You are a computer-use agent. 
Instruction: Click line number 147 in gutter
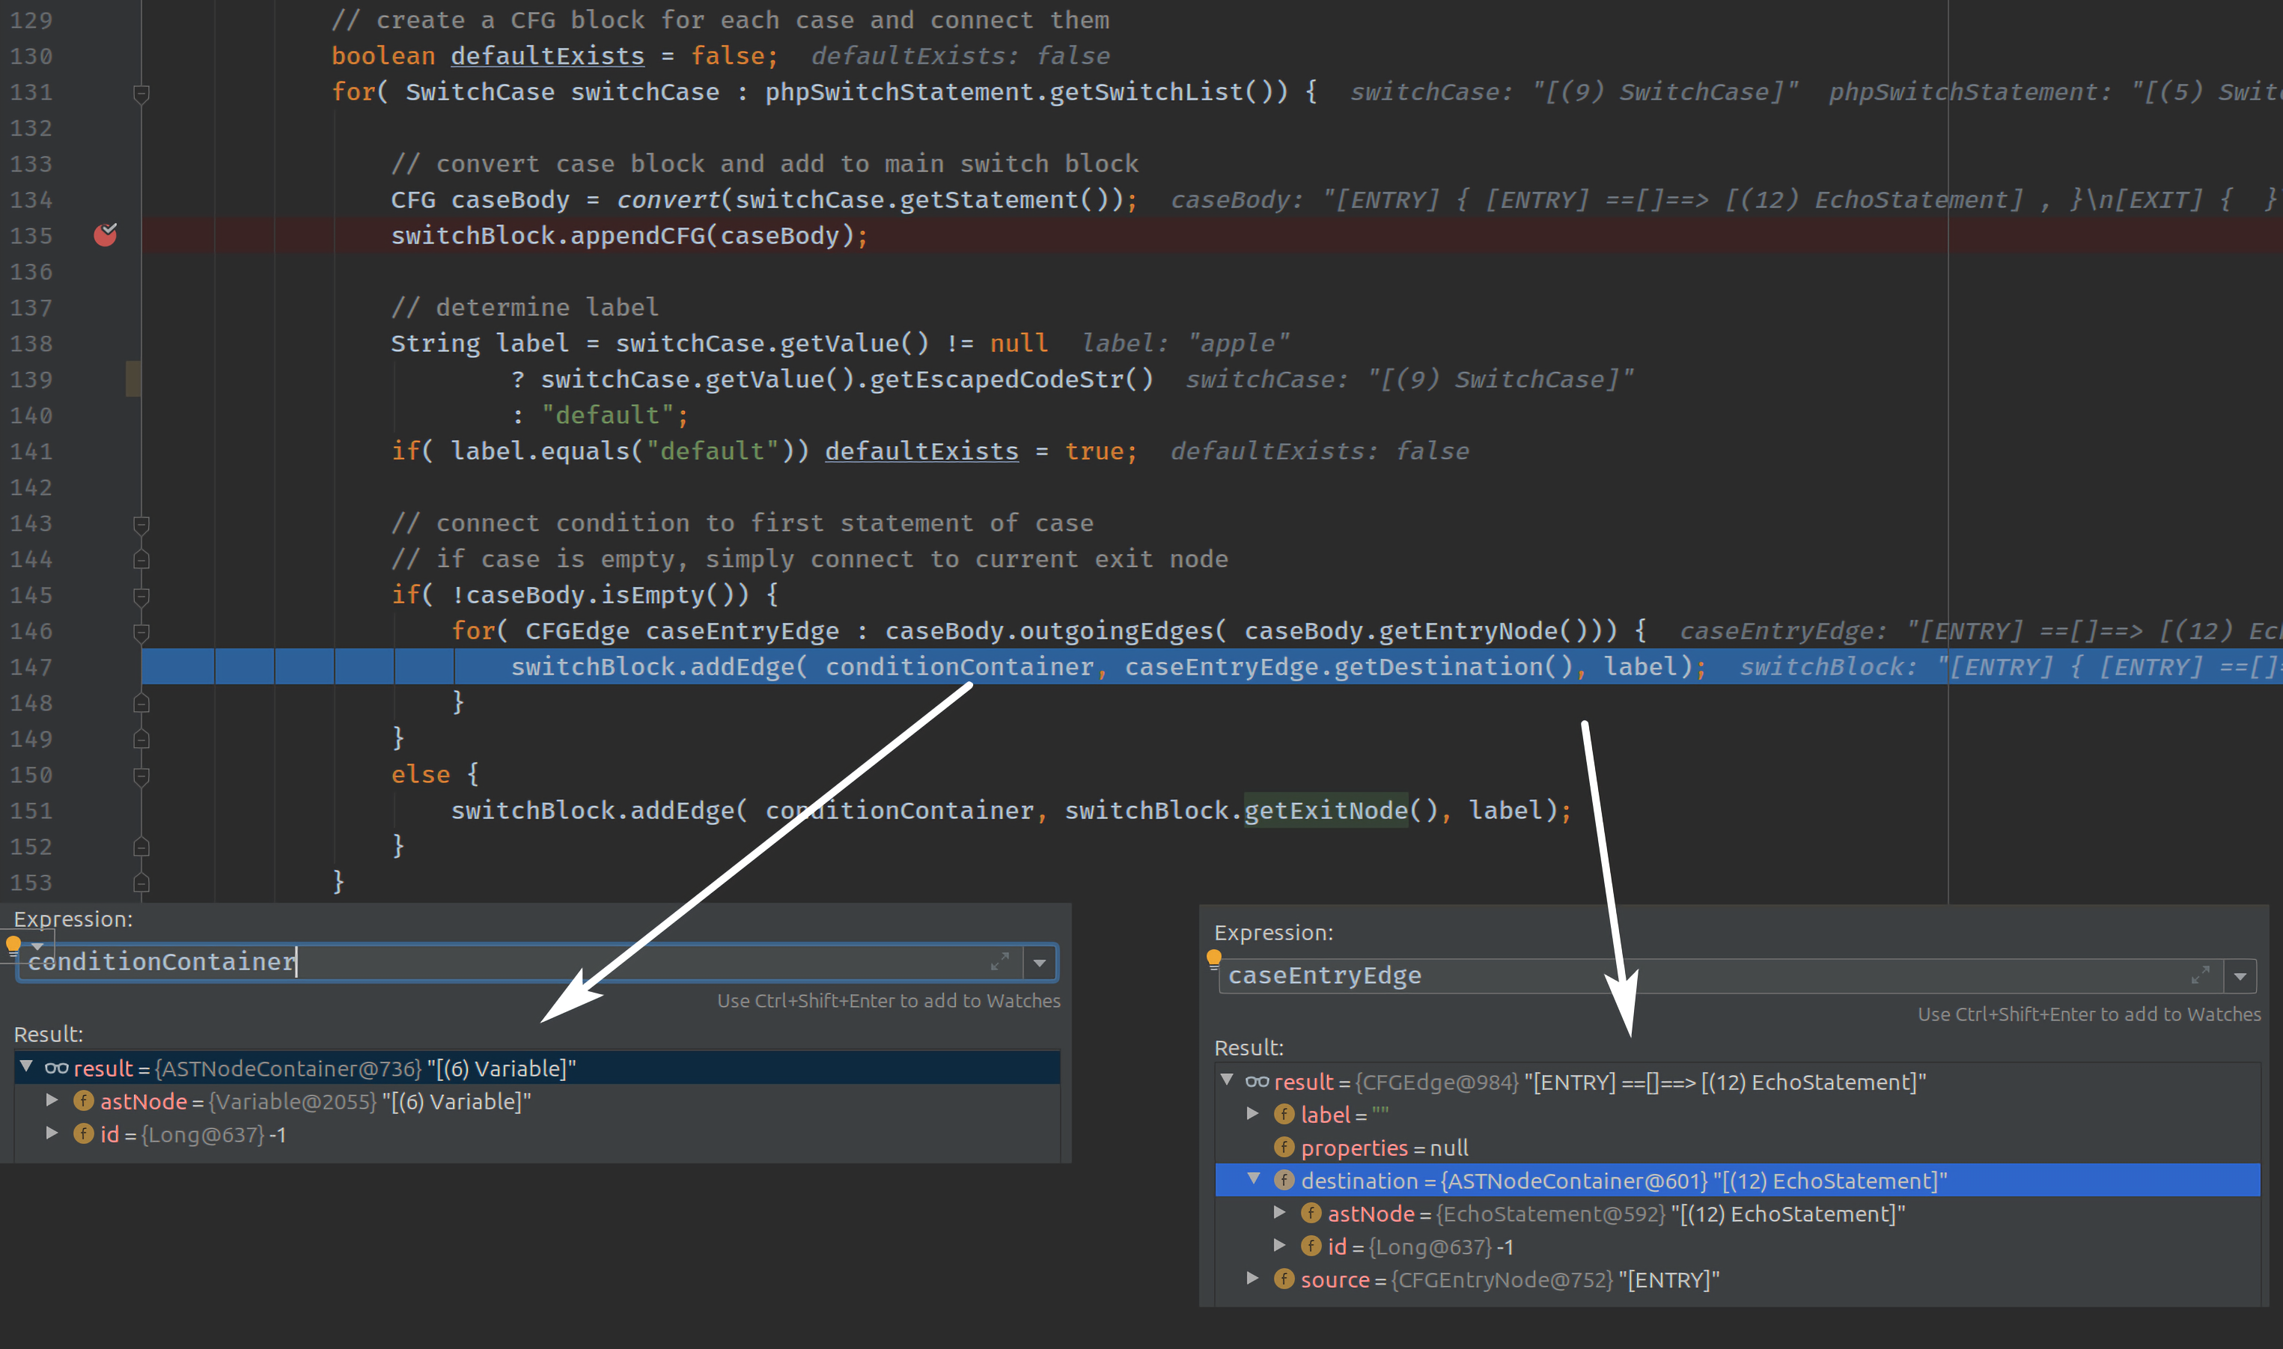tap(31, 666)
